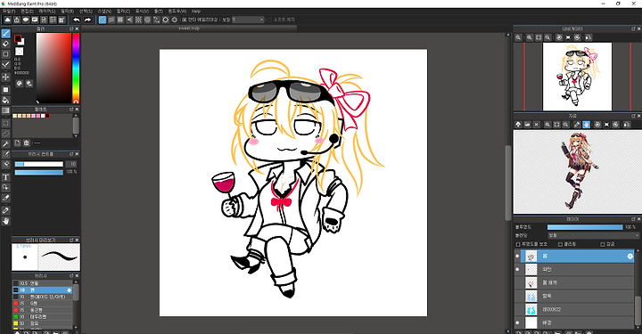Select the Lasso tool

coord(5,134)
